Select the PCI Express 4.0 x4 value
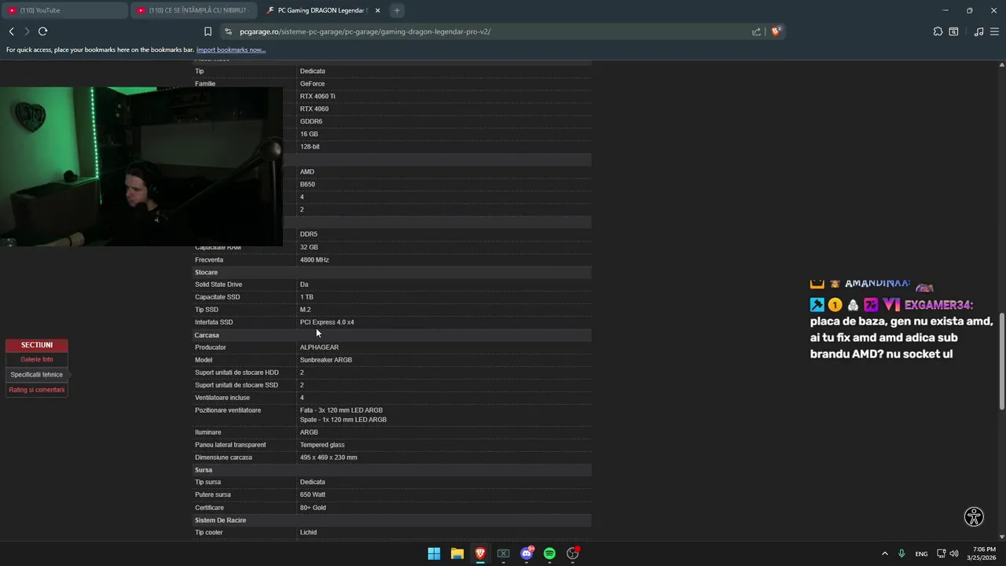This screenshot has width=1006, height=566. coord(327,322)
